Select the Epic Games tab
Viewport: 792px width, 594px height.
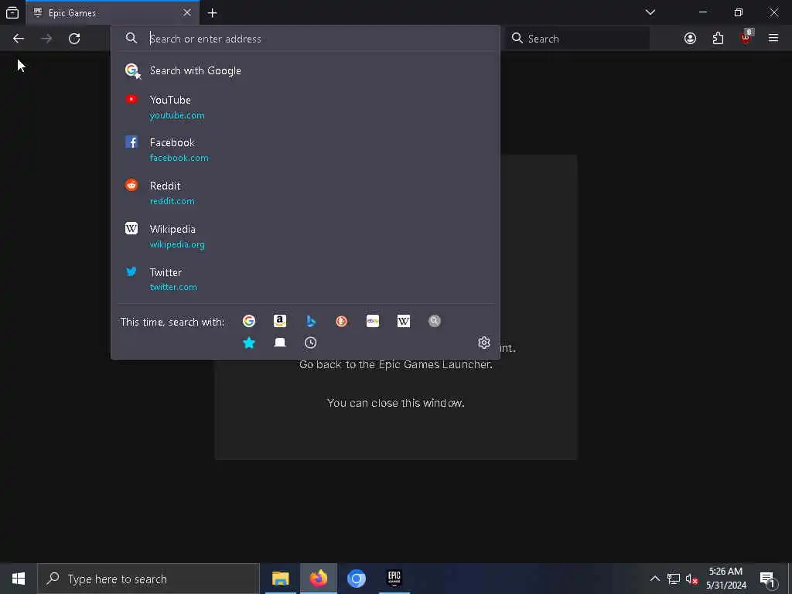tap(113, 12)
